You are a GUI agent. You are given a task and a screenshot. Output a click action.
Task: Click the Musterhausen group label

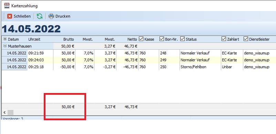[20, 46]
